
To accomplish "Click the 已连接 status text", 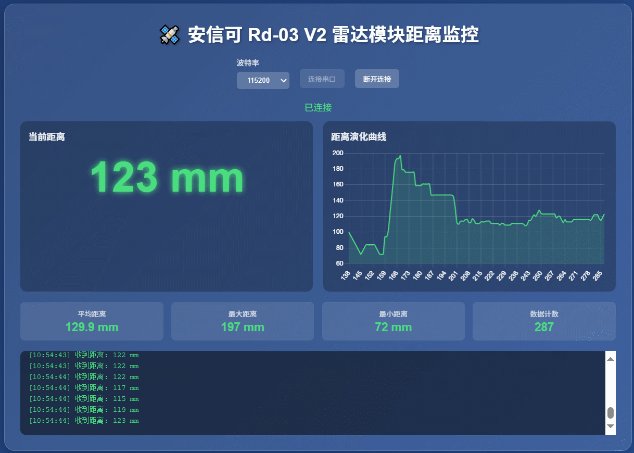I will [318, 108].
